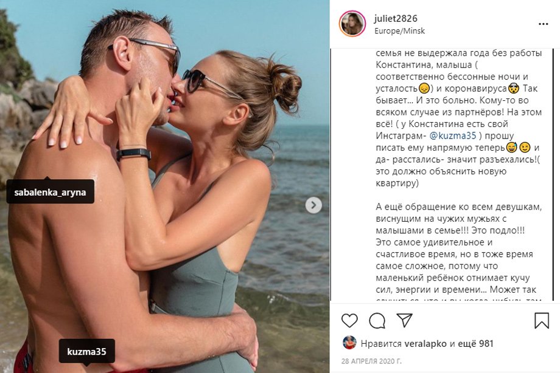Image resolution: width=560 pixels, height=373 pixels.
Task: Open veralapko profile from likes
Action: point(425,344)
